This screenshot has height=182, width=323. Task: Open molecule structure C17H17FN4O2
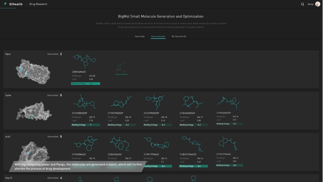click(x=228, y=143)
